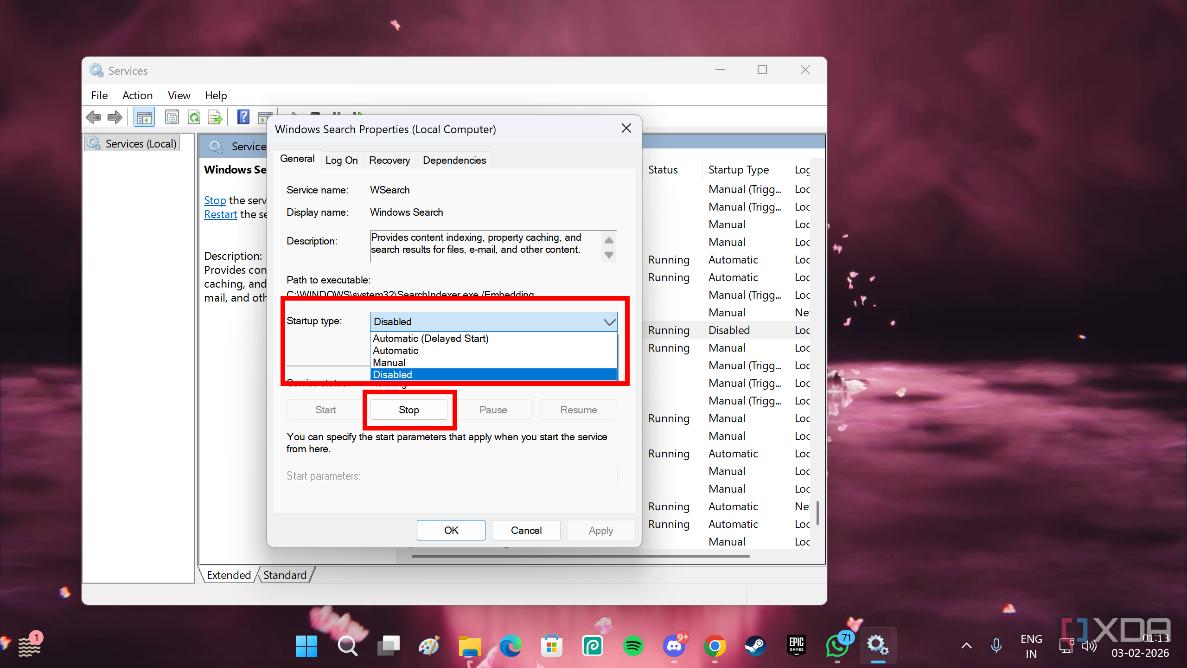Choose Automatic (Delayed Start) startup option
1187x668 pixels.
point(493,338)
